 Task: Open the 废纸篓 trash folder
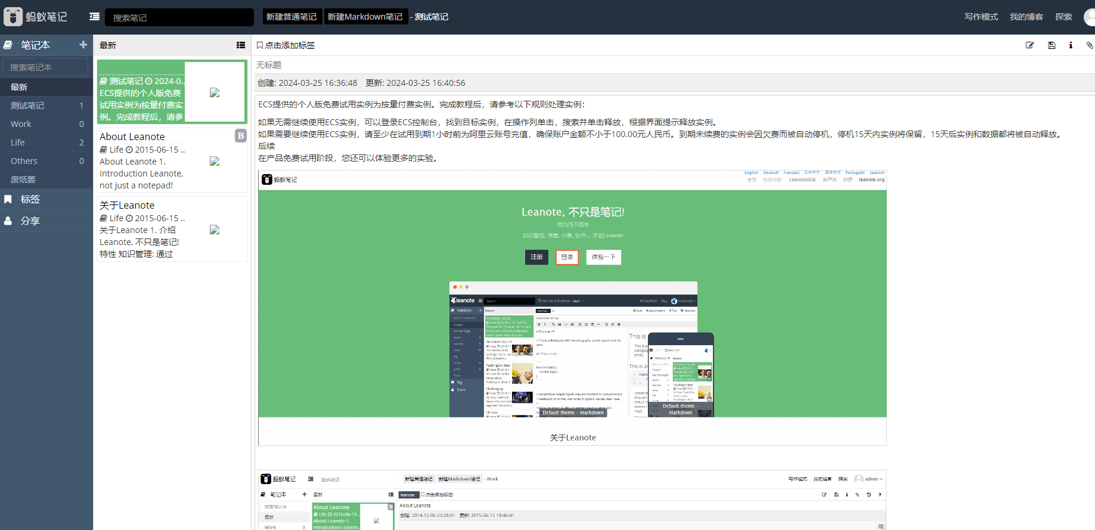[x=46, y=179]
